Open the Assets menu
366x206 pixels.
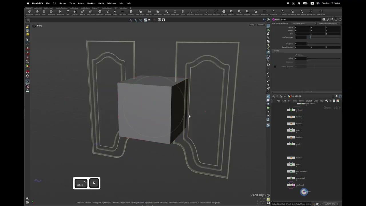(x=81, y=3)
